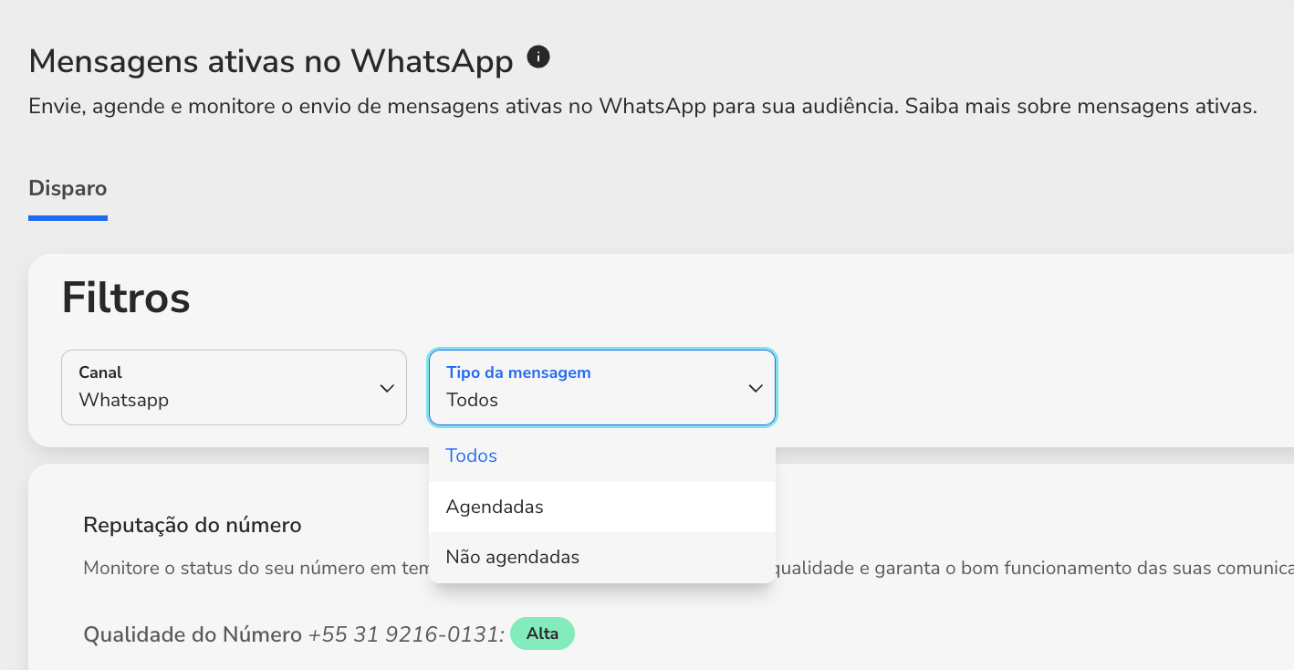Screen dimensions: 1294x670
Task: Choose the highlighted Todos option in the list
Action: [602, 455]
